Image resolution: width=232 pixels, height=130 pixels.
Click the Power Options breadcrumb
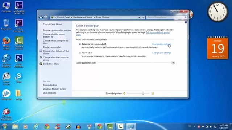pos(103,17)
